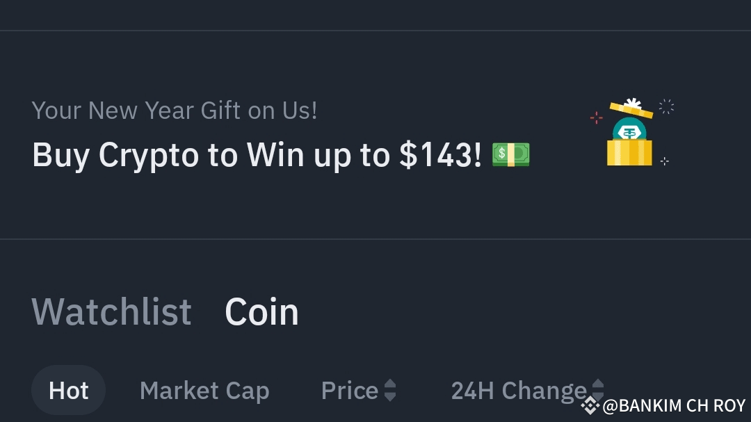The image size is (751, 422).
Task: Sort Price ascending with up arrow
Action: point(390,384)
